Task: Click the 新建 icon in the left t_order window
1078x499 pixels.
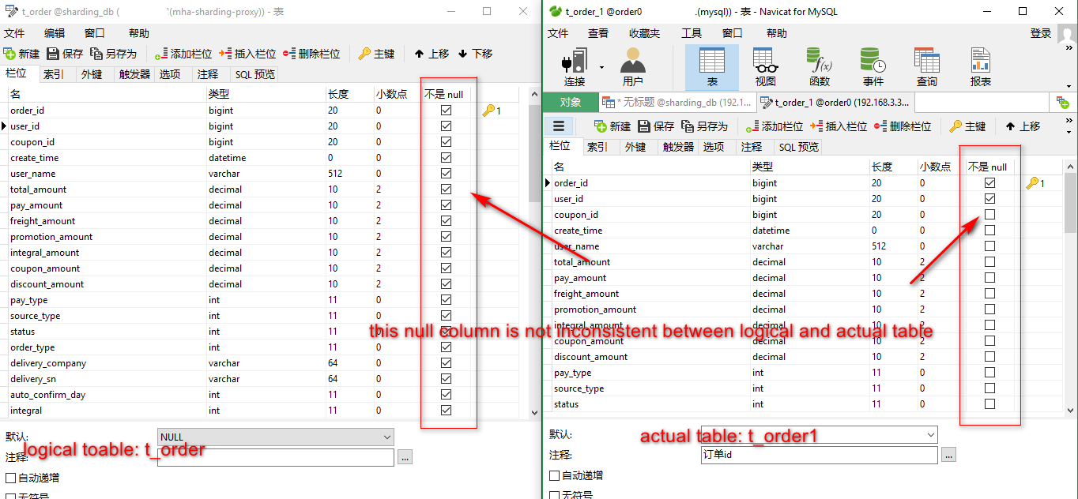Action: (x=9, y=54)
